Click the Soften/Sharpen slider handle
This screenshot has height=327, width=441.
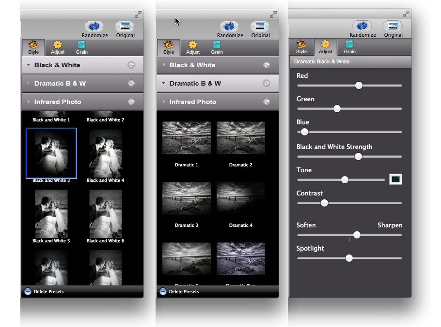tap(357, 235)
